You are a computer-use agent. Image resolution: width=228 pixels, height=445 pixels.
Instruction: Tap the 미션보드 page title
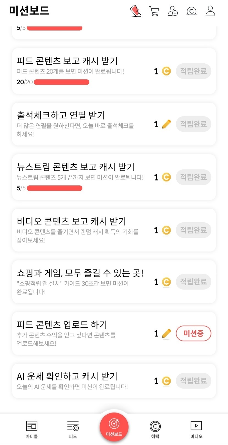coord(29,10)
